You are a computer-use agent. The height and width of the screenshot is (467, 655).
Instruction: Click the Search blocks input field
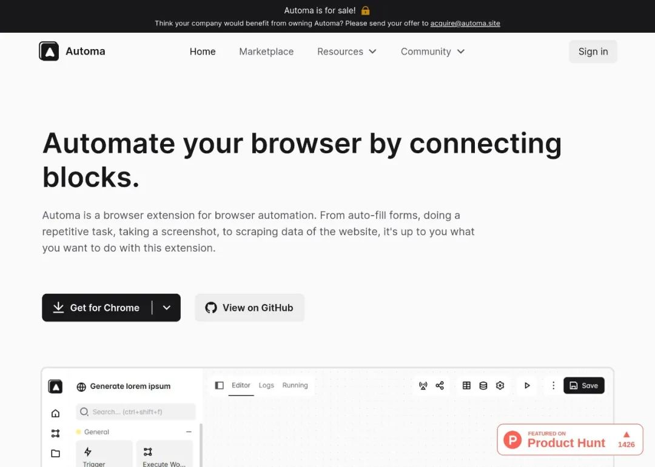(136, 411)
